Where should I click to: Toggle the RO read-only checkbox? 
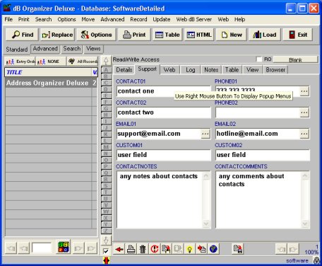[x=259, y=59]
